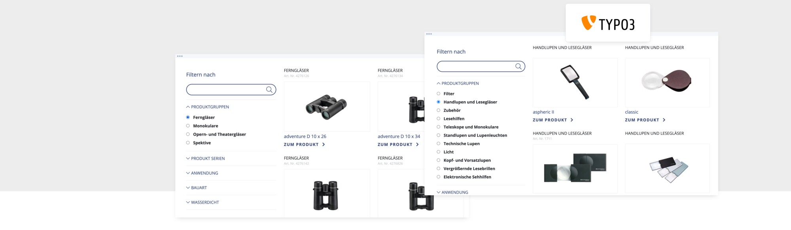This screenshot has width=791, height=230.
Task: Open the Art. Nr. 4276142 binoculars image
Action: point(327,193)
